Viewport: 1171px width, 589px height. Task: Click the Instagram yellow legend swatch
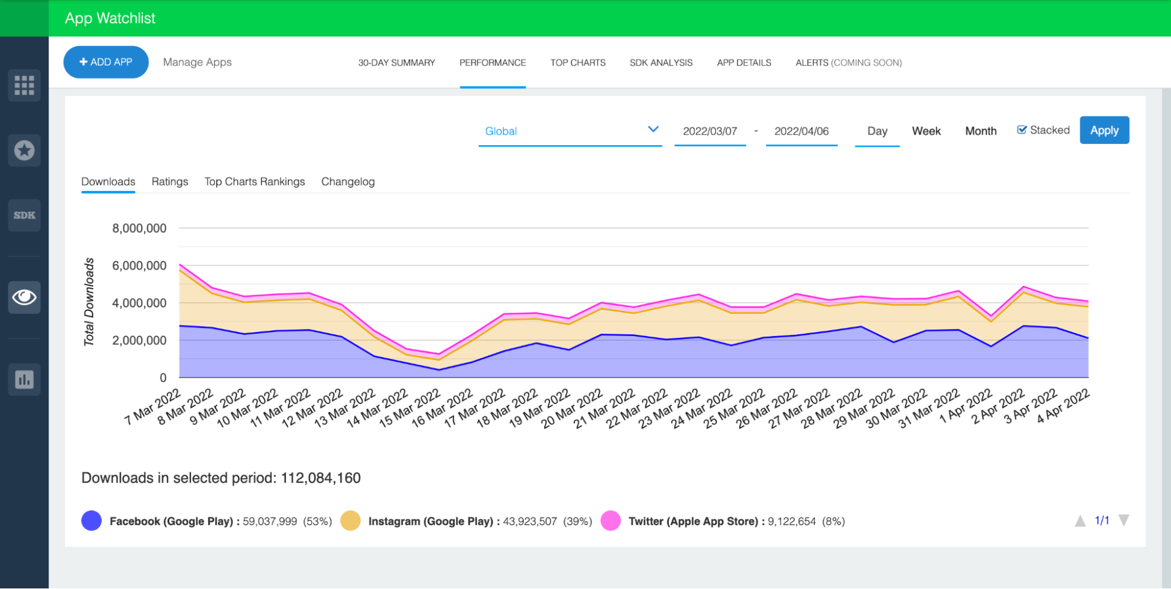pyautogui.click(x=350, y=521)
